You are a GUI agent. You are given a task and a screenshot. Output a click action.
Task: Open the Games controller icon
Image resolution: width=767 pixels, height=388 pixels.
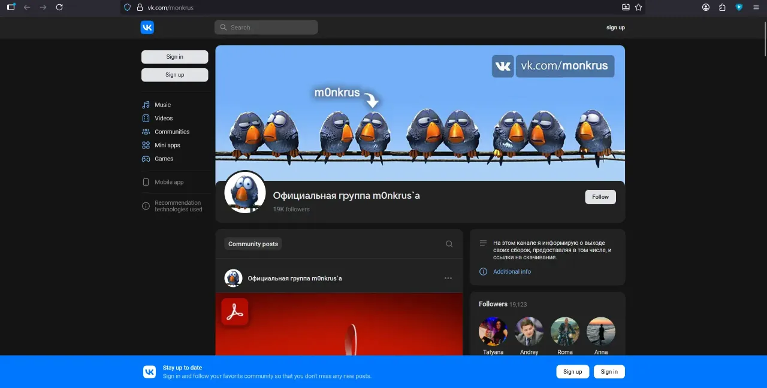click(146, 159)
